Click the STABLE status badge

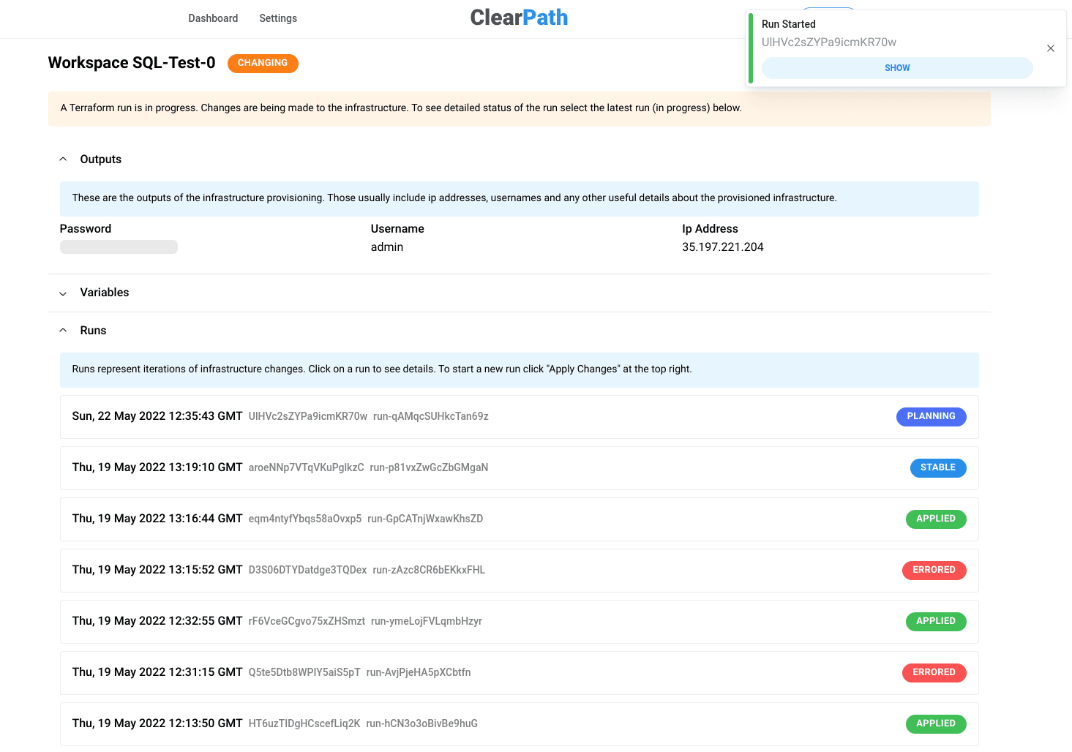tap(937, 468)
